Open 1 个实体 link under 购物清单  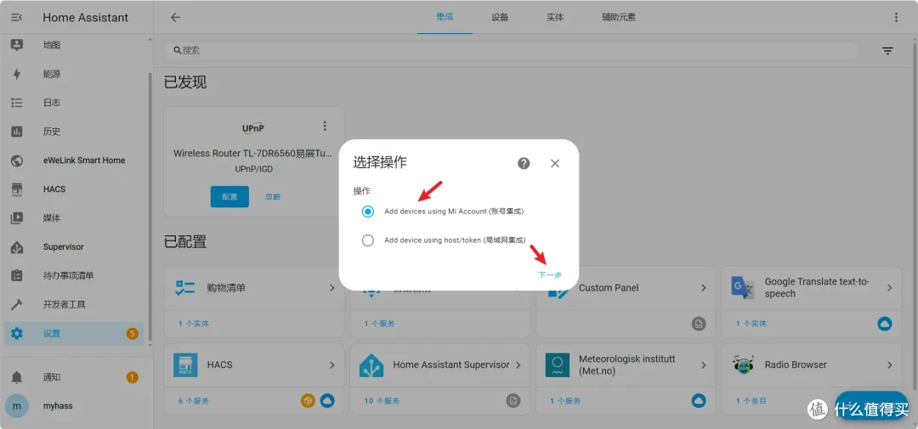coord(194,323)
